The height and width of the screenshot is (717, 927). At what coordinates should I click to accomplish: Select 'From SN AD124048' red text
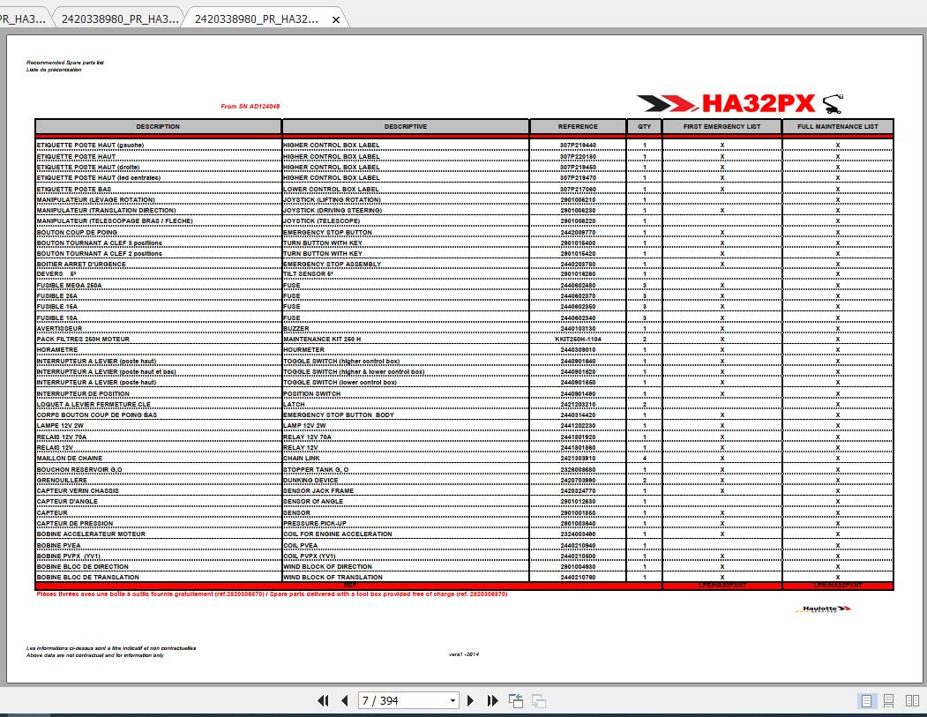coord(250,107)
